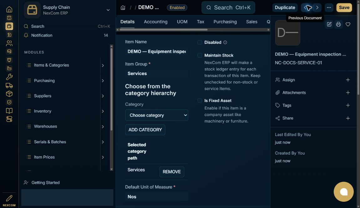Open the chat bubble widget
Screen dimensions: 360x208
343,192
